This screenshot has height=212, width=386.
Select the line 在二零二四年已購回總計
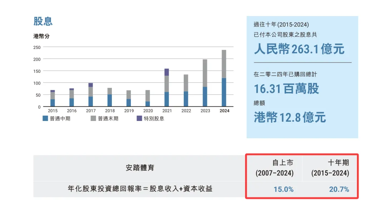tap(285, 74)
